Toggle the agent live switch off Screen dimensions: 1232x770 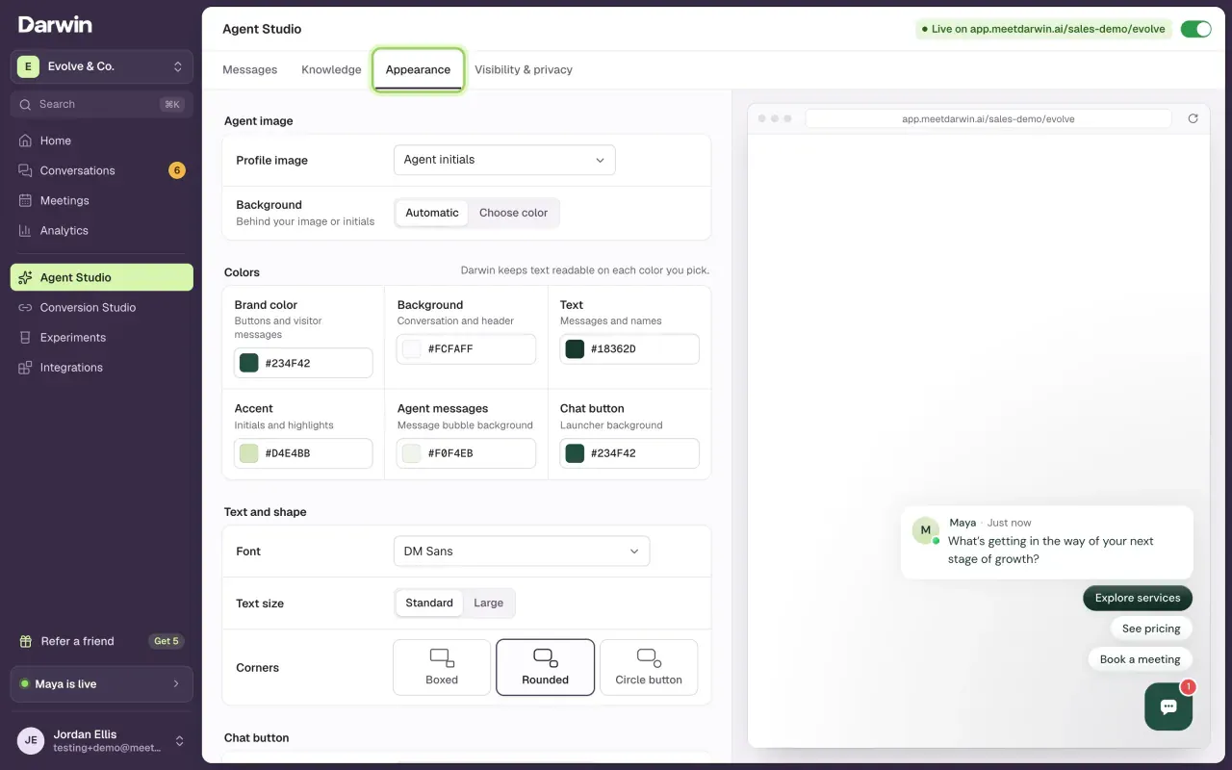click(1196, 29)
